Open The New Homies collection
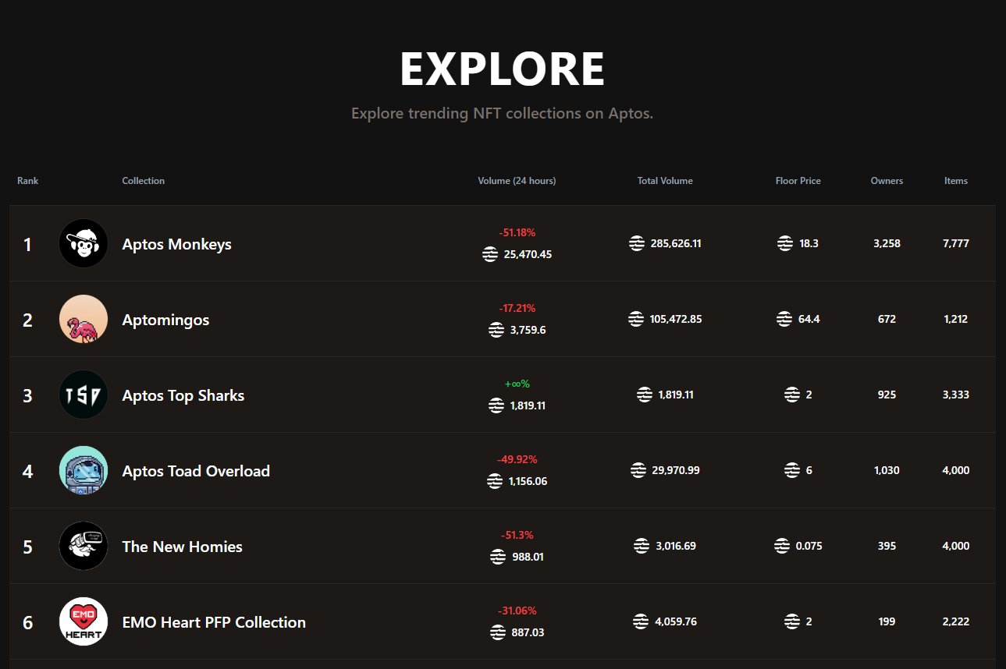 182,547
